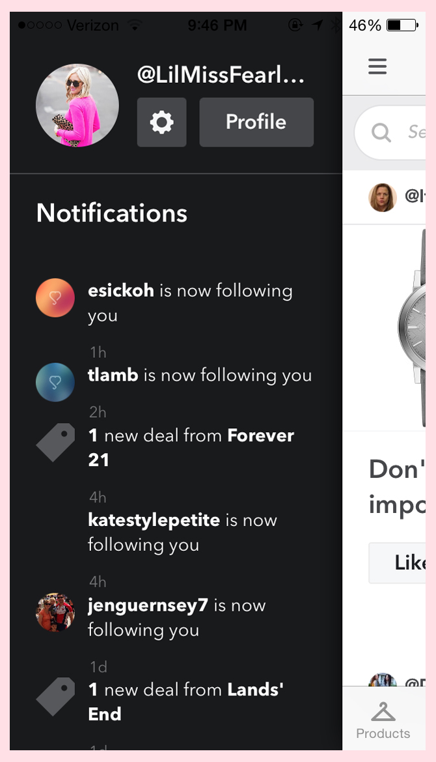The height and width of the screenshot is (762, 436).
Task: Tap the Forever 21 deal tag icon
Action: (56, 442)
